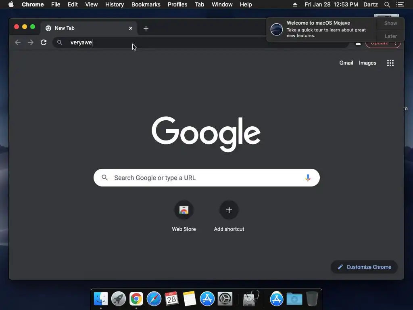Open the Downloads folder in the dock
The width and height of the screenshot is (413, 310).
pyautogui.click(x=294, y=299)
